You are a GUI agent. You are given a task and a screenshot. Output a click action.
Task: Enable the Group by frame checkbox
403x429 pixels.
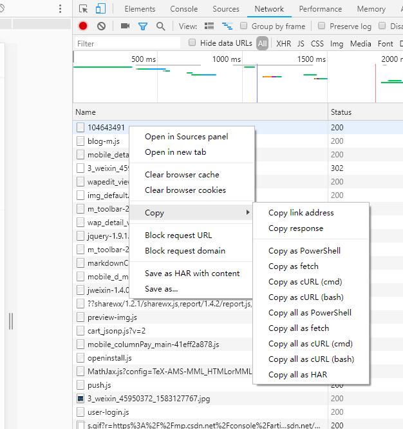[243, 26]
